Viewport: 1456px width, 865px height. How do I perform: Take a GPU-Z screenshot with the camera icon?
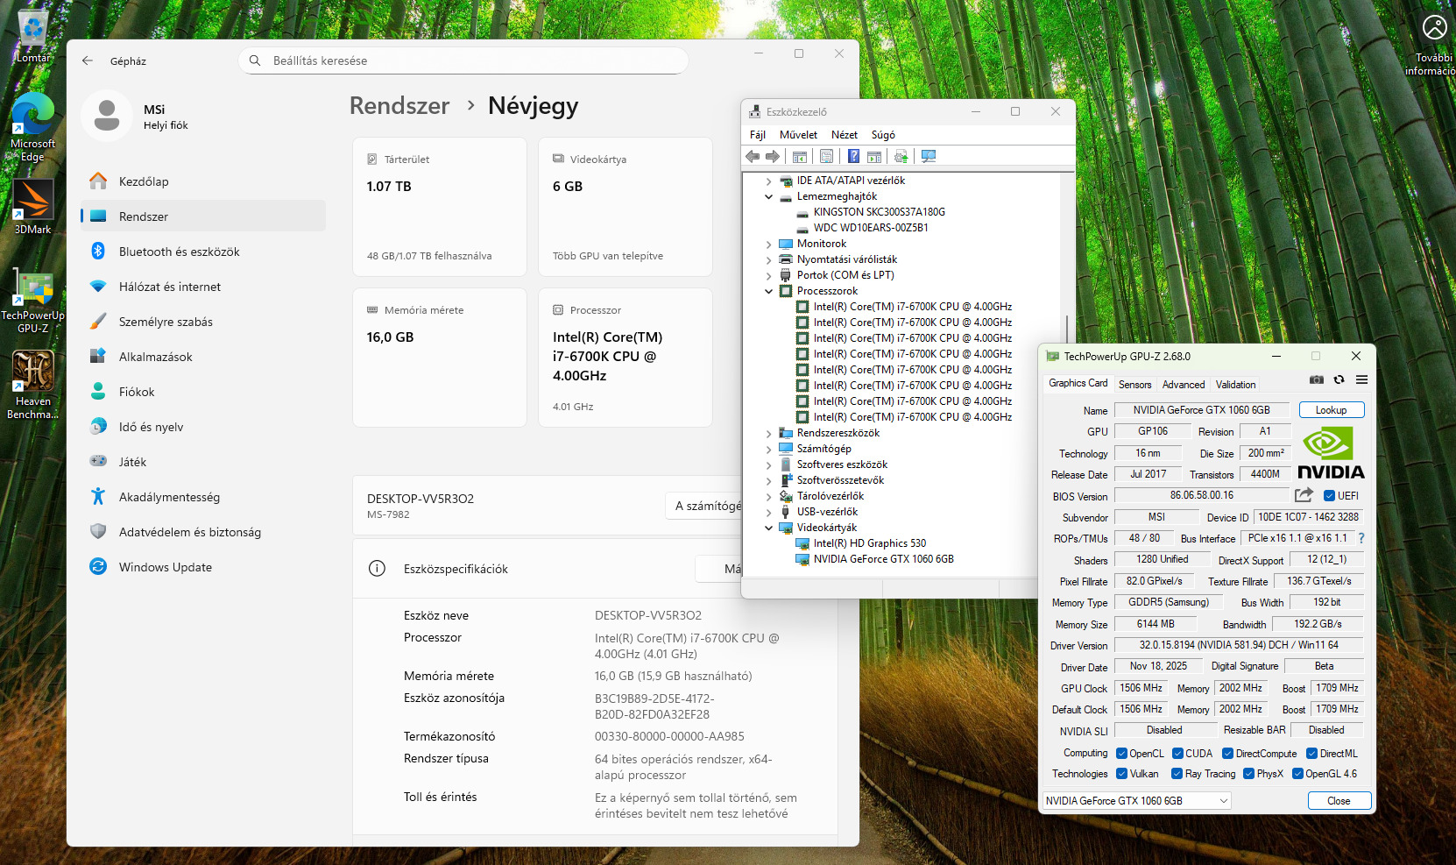[x=1317, y=379]
